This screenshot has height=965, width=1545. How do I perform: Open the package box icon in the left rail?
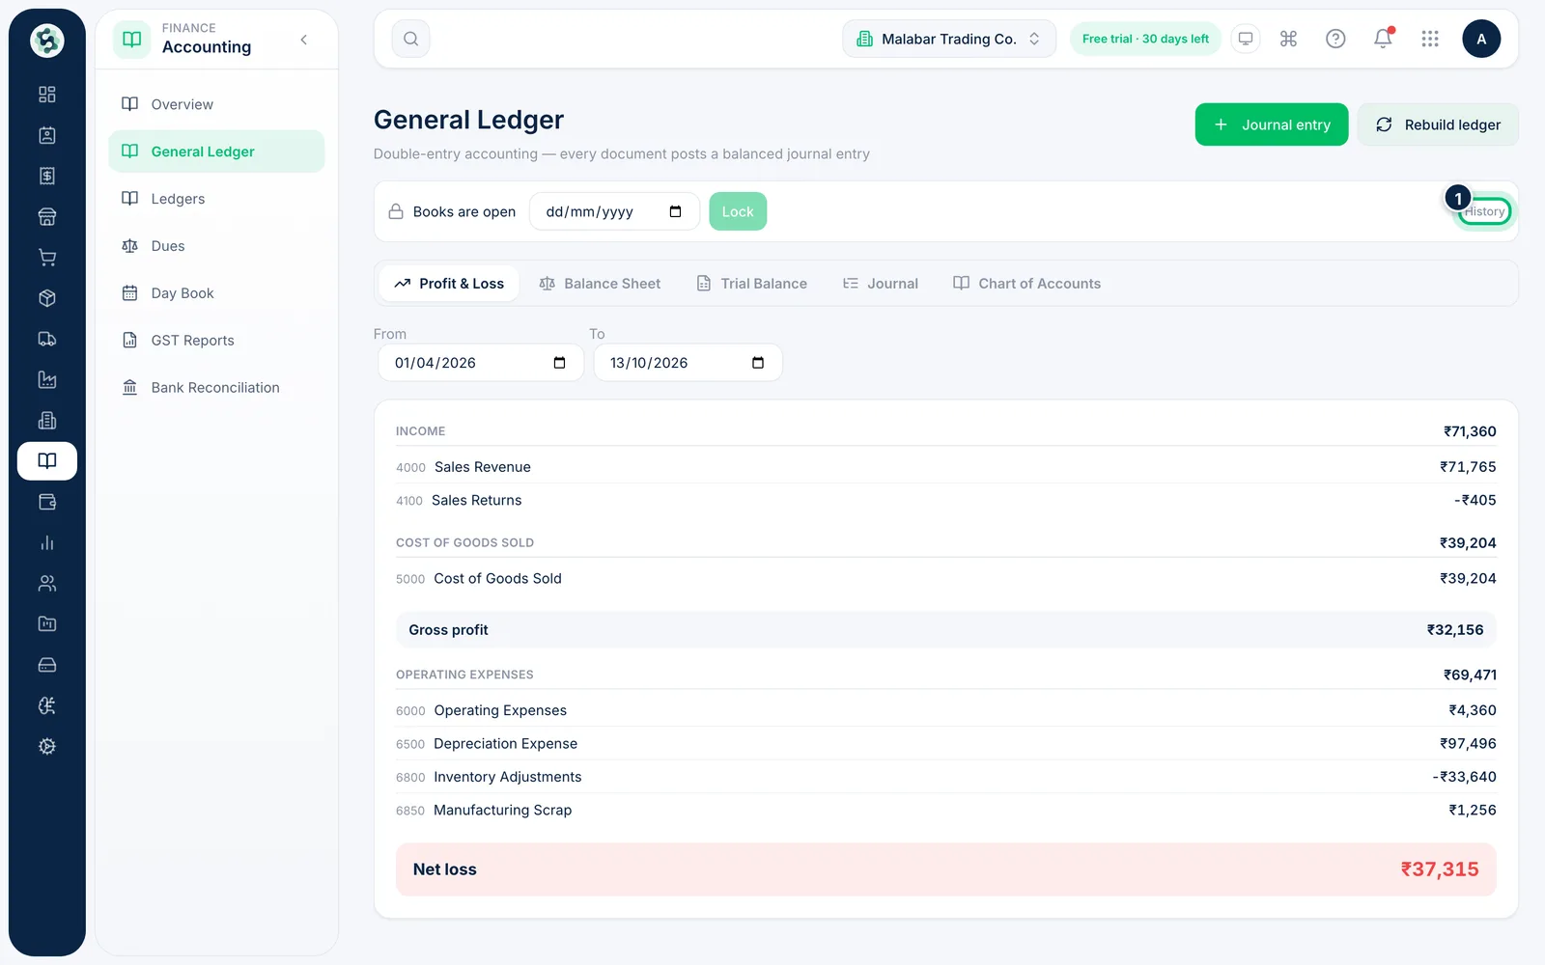point(46,298)
